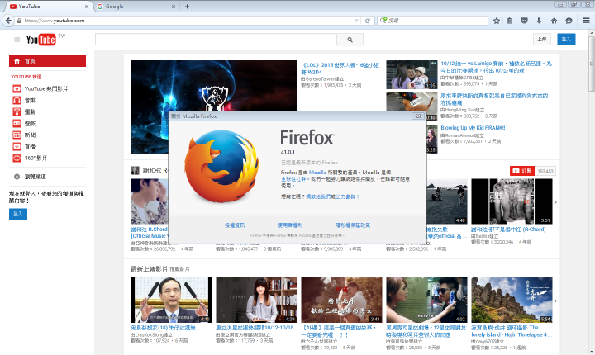Open the Firefox hamburger menu

[586, 21]
